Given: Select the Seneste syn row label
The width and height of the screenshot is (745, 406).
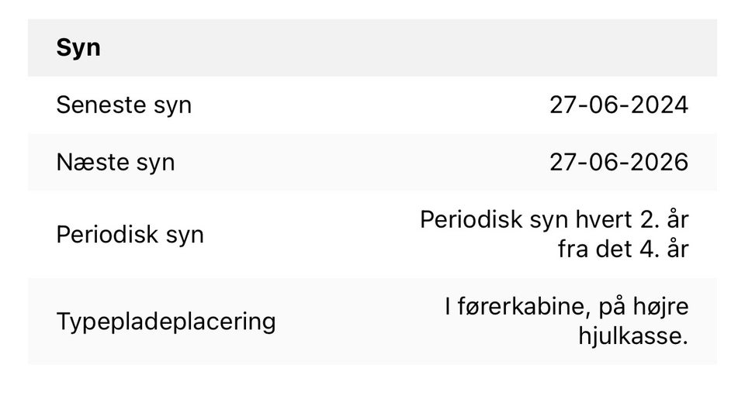Looking at the screenshot, I should point(123,105).
